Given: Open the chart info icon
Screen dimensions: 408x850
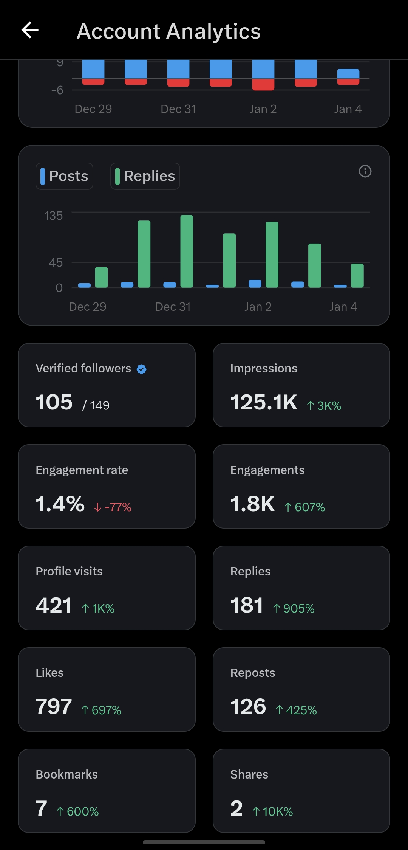Looking at the screenshot, I should click(365, 171).
